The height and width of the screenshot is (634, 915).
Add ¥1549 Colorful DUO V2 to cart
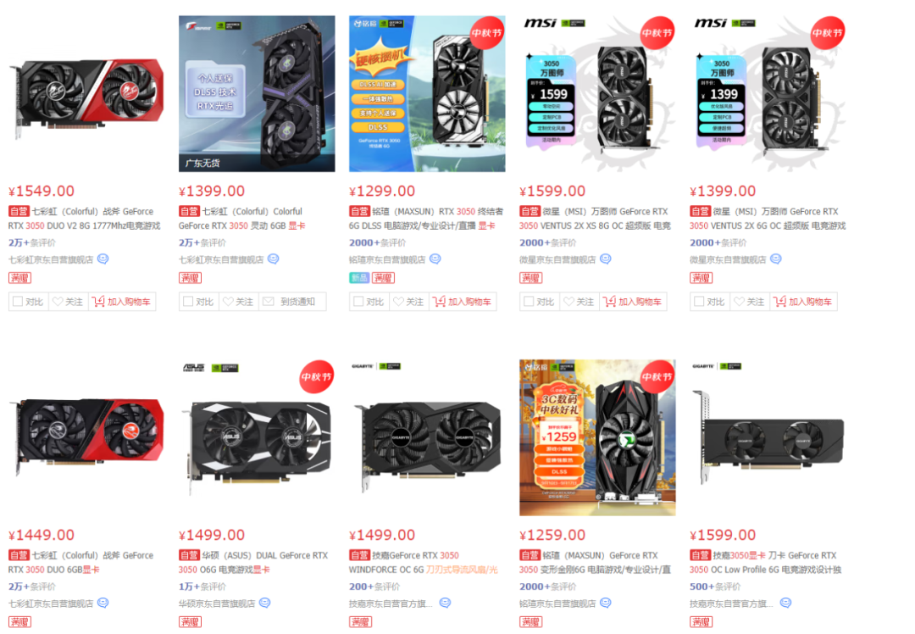coord(122,301)
